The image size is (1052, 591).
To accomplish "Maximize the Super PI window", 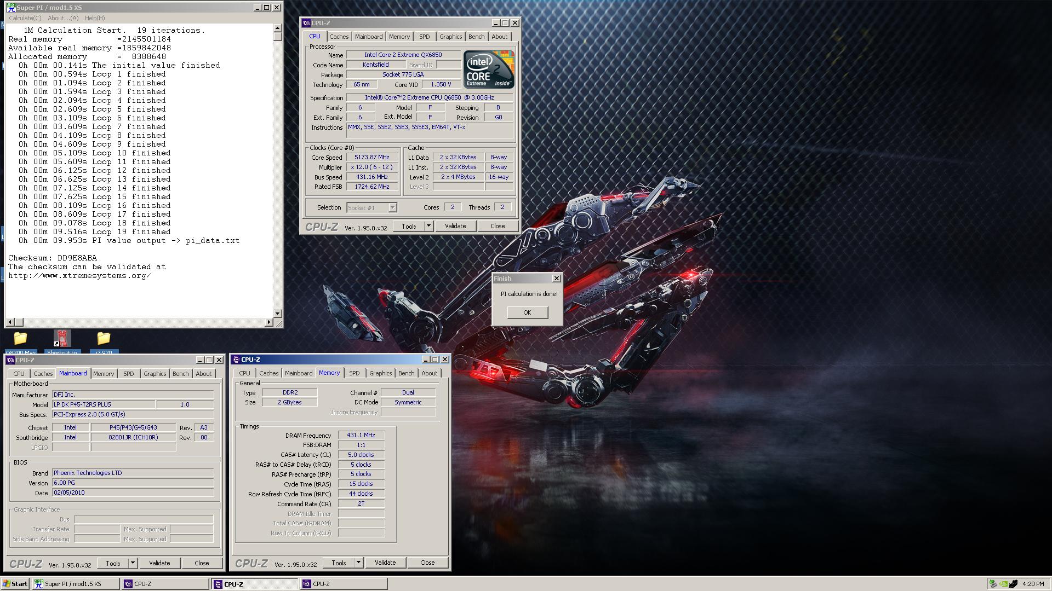I will point(267,8).
